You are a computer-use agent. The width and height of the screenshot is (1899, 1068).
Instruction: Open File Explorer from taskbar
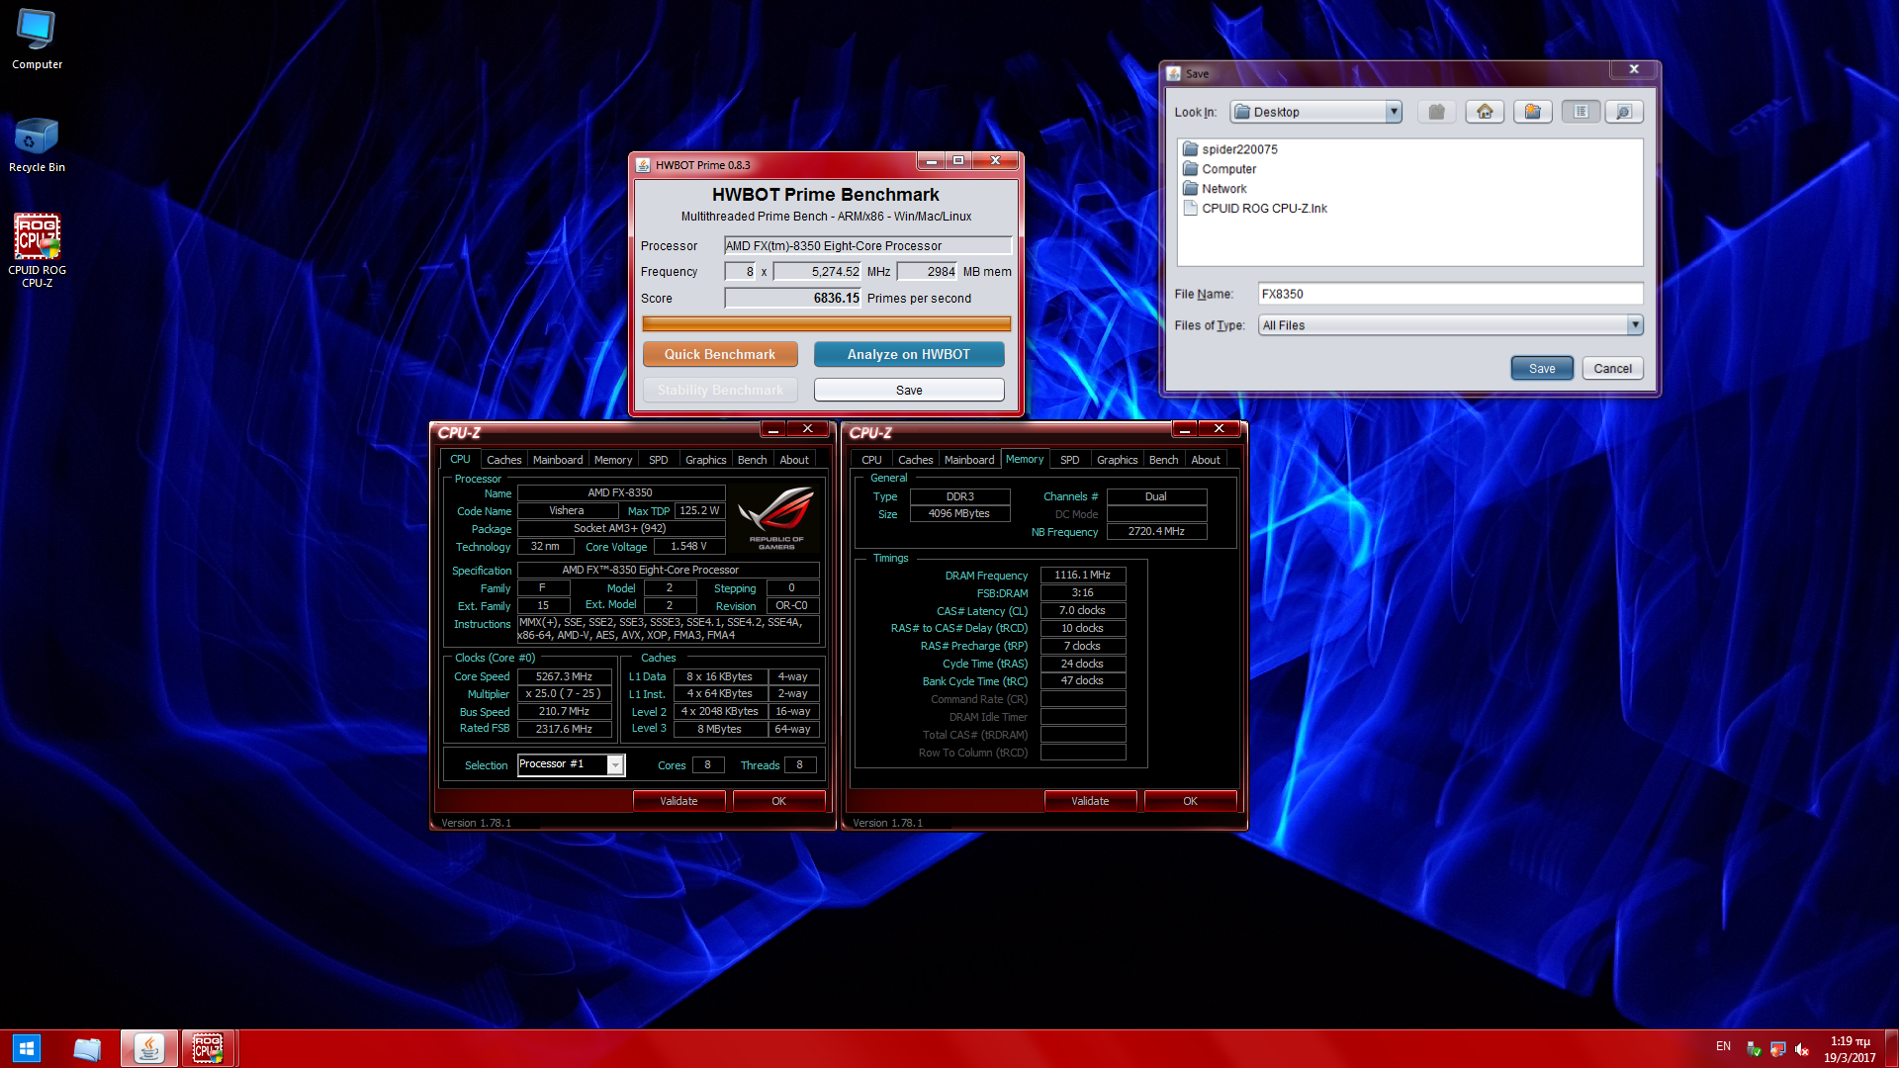(87, 1049)
